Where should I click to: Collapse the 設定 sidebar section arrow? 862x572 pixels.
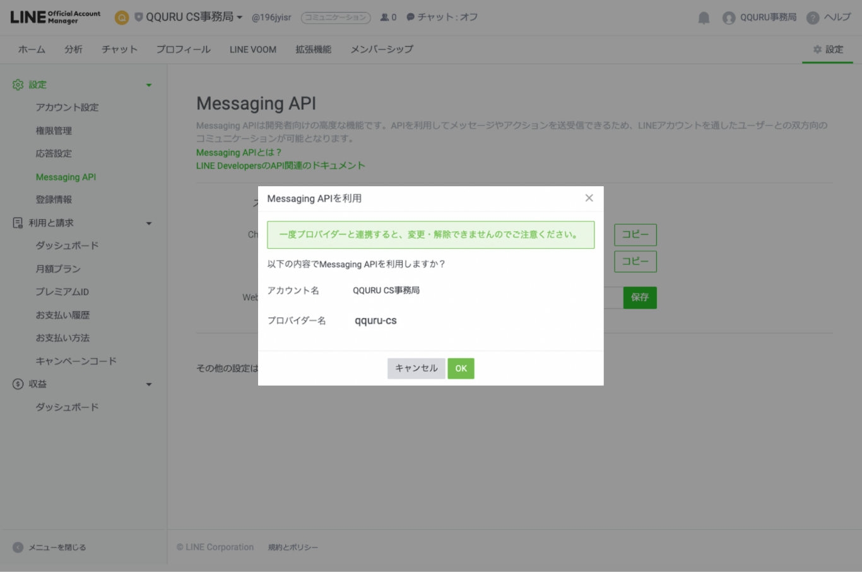[149, 85]
